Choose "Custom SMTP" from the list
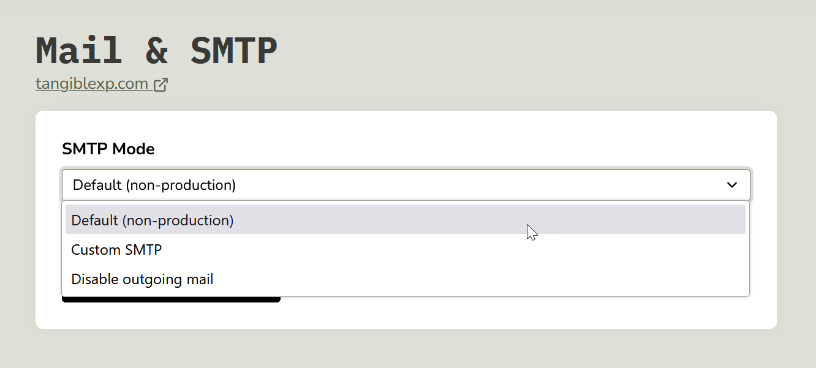This screenshot has width=816, height=368. 116,250
